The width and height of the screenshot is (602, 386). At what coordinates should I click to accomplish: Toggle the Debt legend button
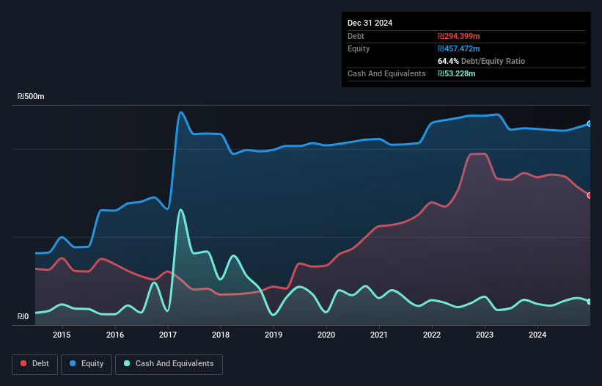35,364
